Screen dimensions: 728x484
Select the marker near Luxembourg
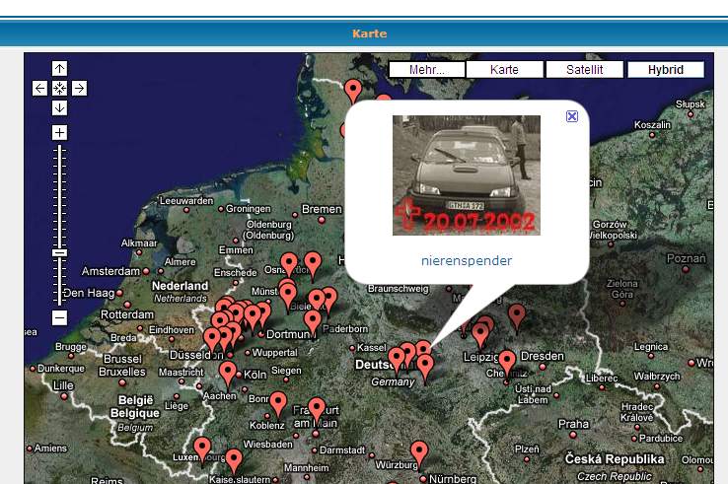[202, 449]
